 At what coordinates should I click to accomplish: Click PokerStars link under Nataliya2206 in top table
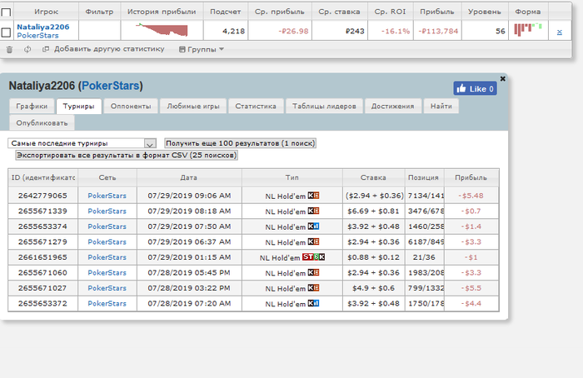pyautogui.click(x=37, y=36)
